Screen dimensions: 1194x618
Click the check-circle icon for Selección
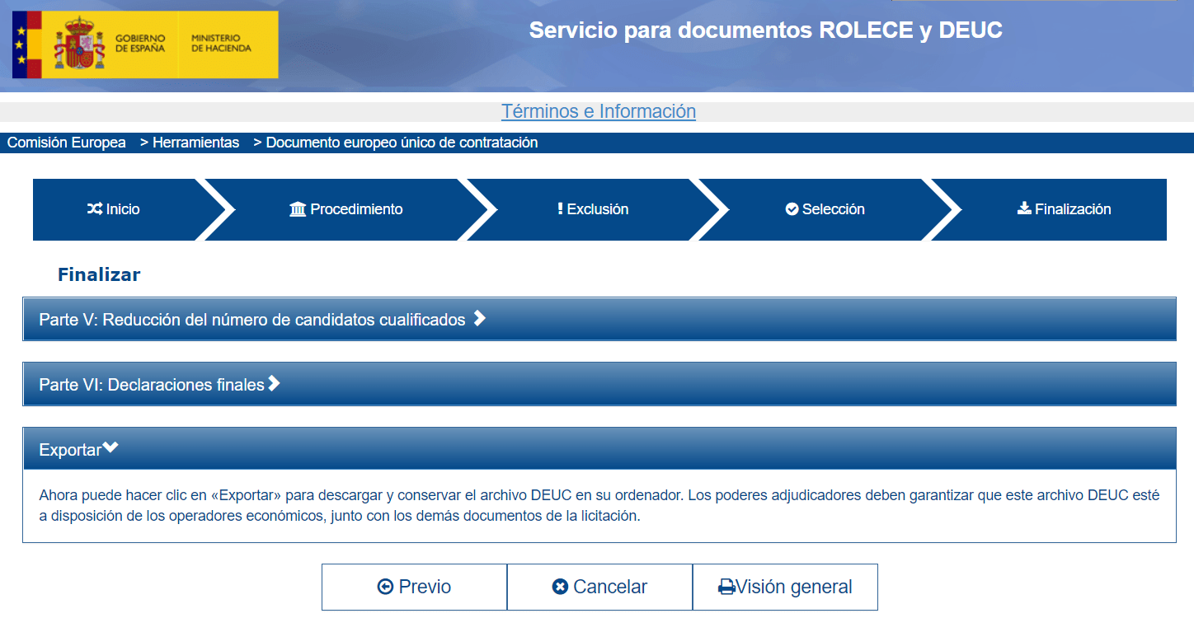[x=792, y=209]
